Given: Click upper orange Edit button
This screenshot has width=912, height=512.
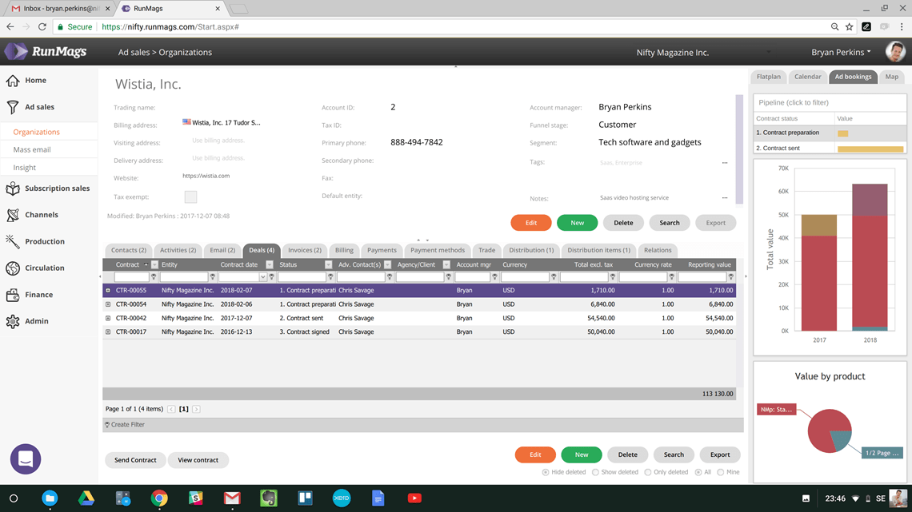Looking at the screenshot, I should [531, 223].
